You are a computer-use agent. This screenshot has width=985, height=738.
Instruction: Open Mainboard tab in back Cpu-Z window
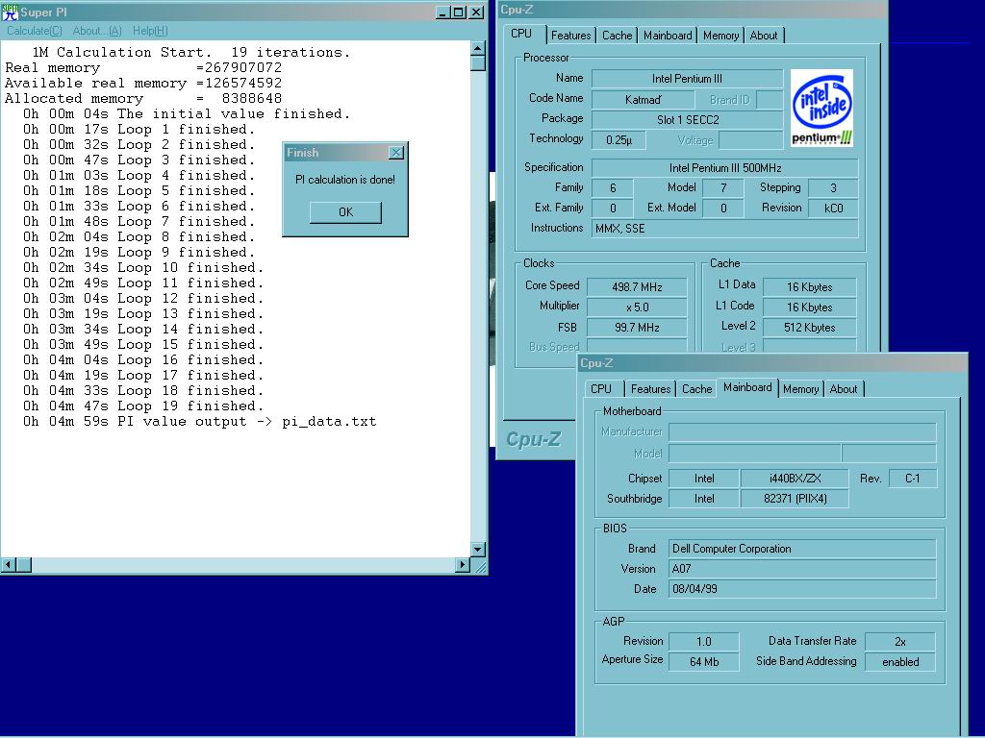668,36
